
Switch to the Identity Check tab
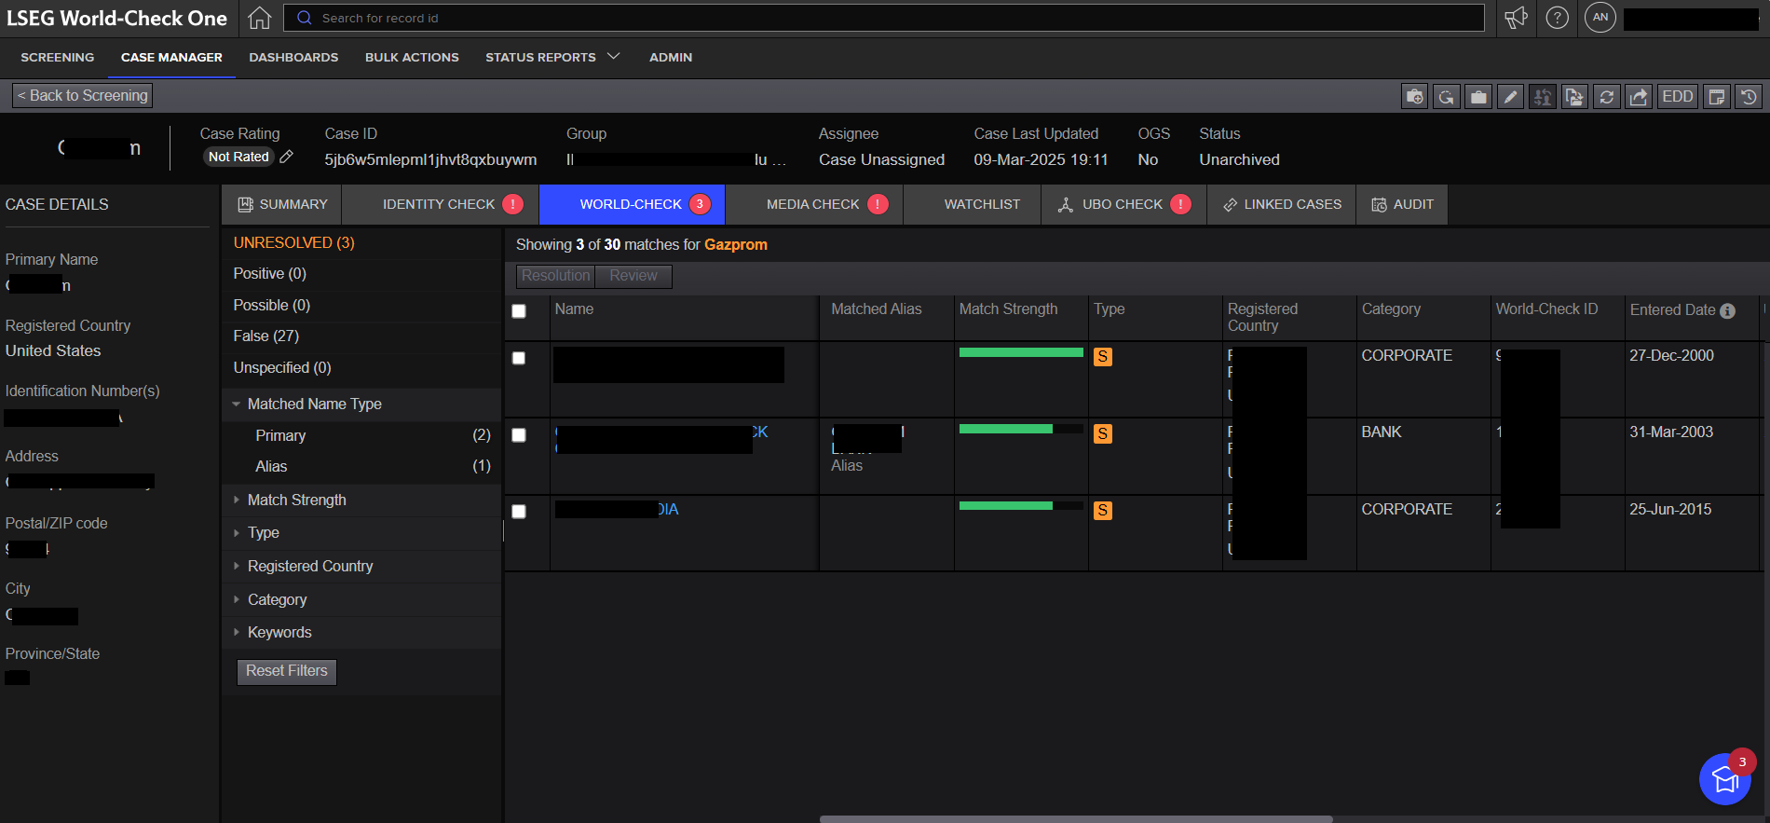click(441, 204)
